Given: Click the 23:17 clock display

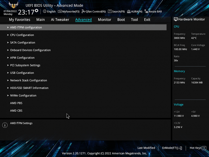Looking at the screenshot, I should click(x=26, y=12).
